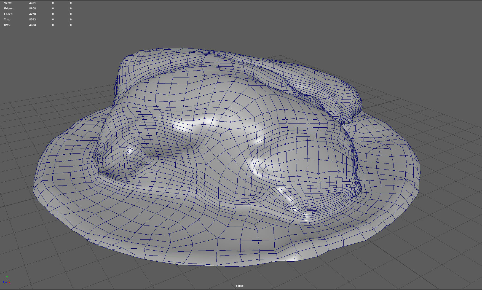Image resolution: width=482 pixels, height=290 pixels.
Task: Click the 'Edges:' heads-up display label
Action: 9,9
